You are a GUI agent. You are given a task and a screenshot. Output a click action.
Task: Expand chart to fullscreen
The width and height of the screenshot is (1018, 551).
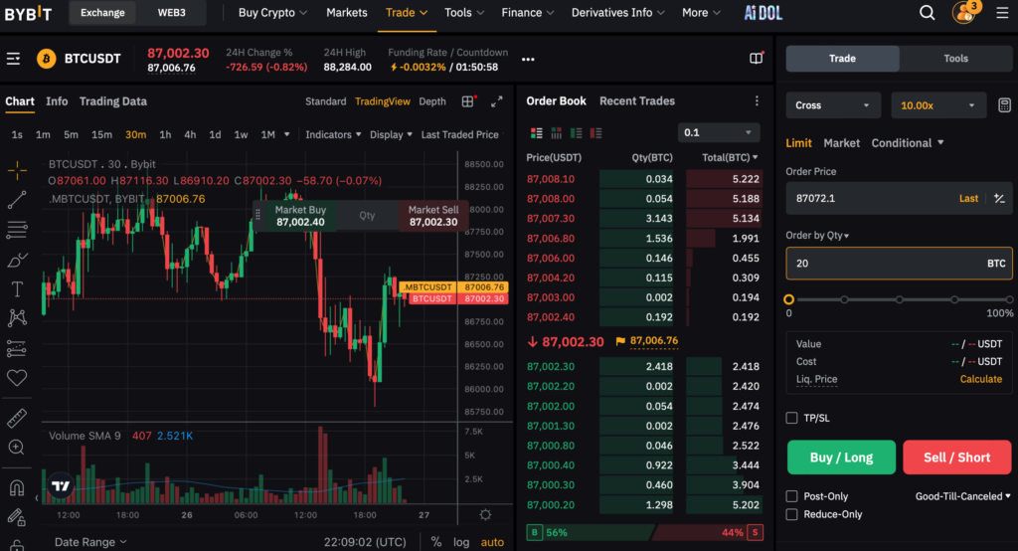tap(497, 101)
